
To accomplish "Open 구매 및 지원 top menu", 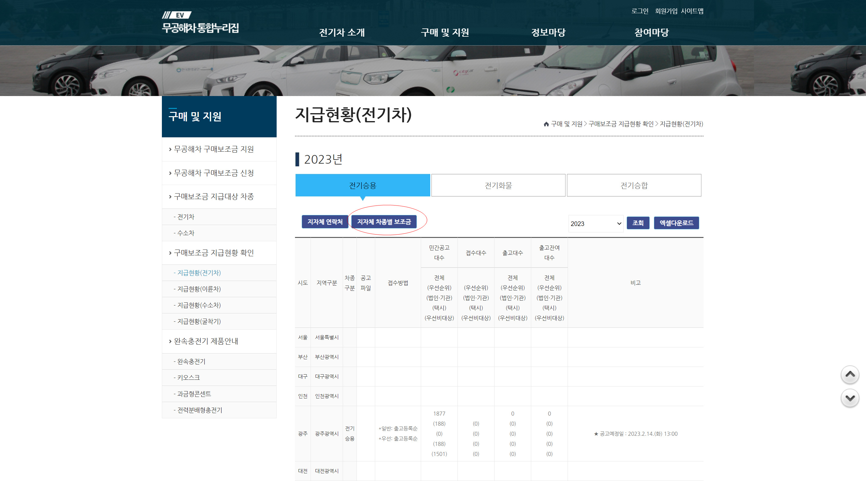I will click(445, 32).
